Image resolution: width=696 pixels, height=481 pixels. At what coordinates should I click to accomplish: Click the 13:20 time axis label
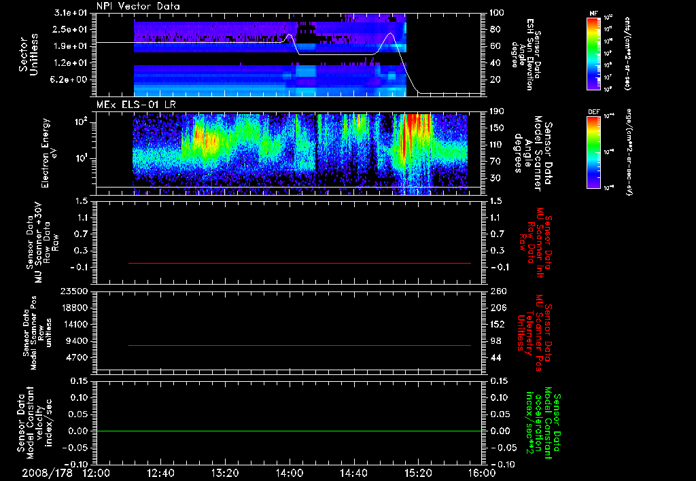[225, 473]
